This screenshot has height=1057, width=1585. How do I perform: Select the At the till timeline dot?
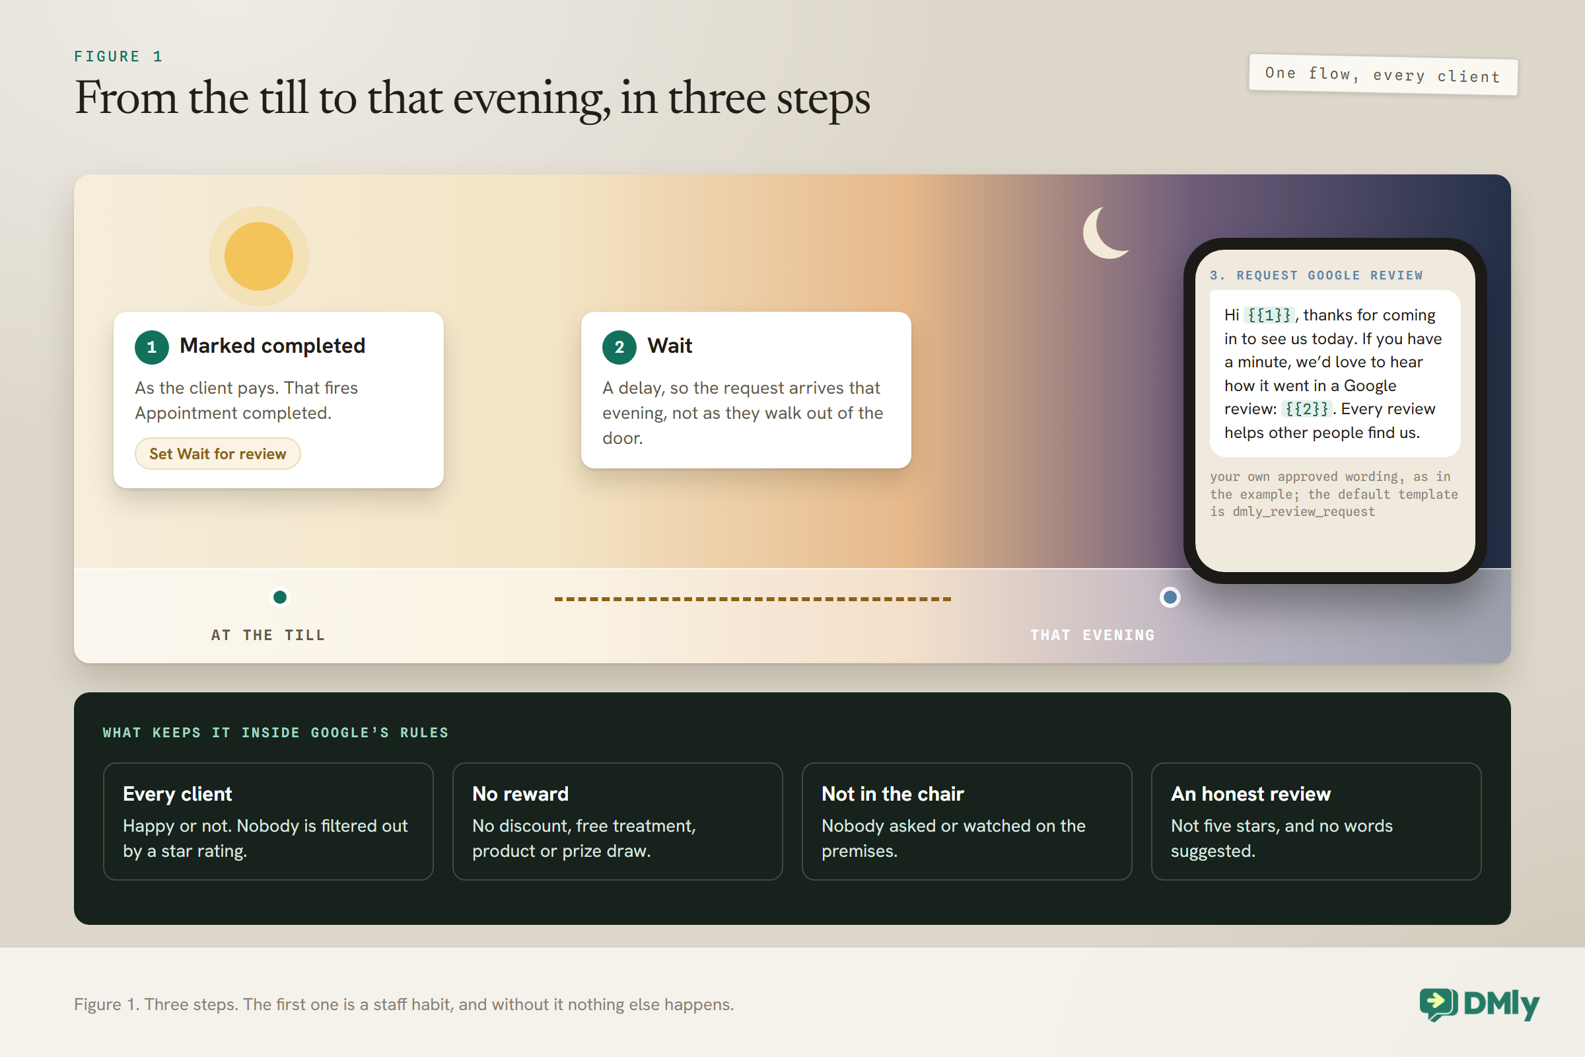[x=280, y=597]
